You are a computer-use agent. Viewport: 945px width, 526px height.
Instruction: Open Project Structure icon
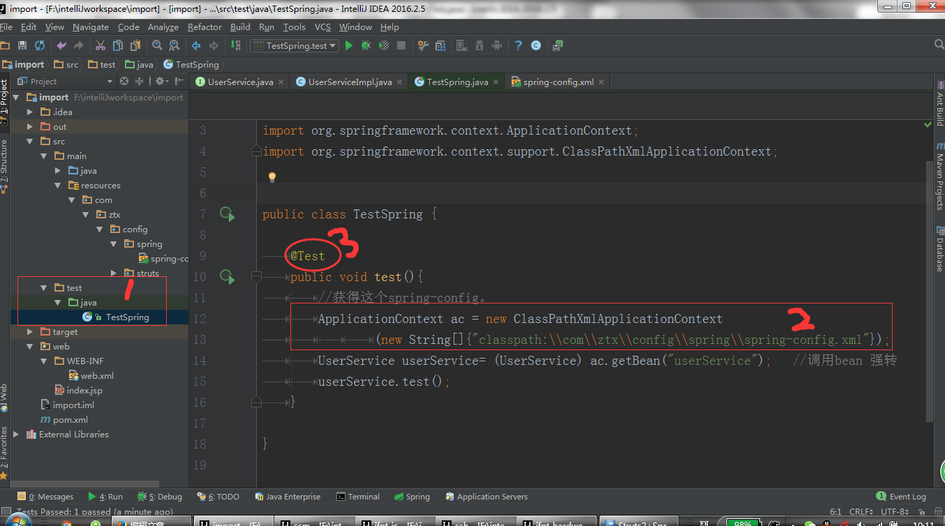coord(440,45)
